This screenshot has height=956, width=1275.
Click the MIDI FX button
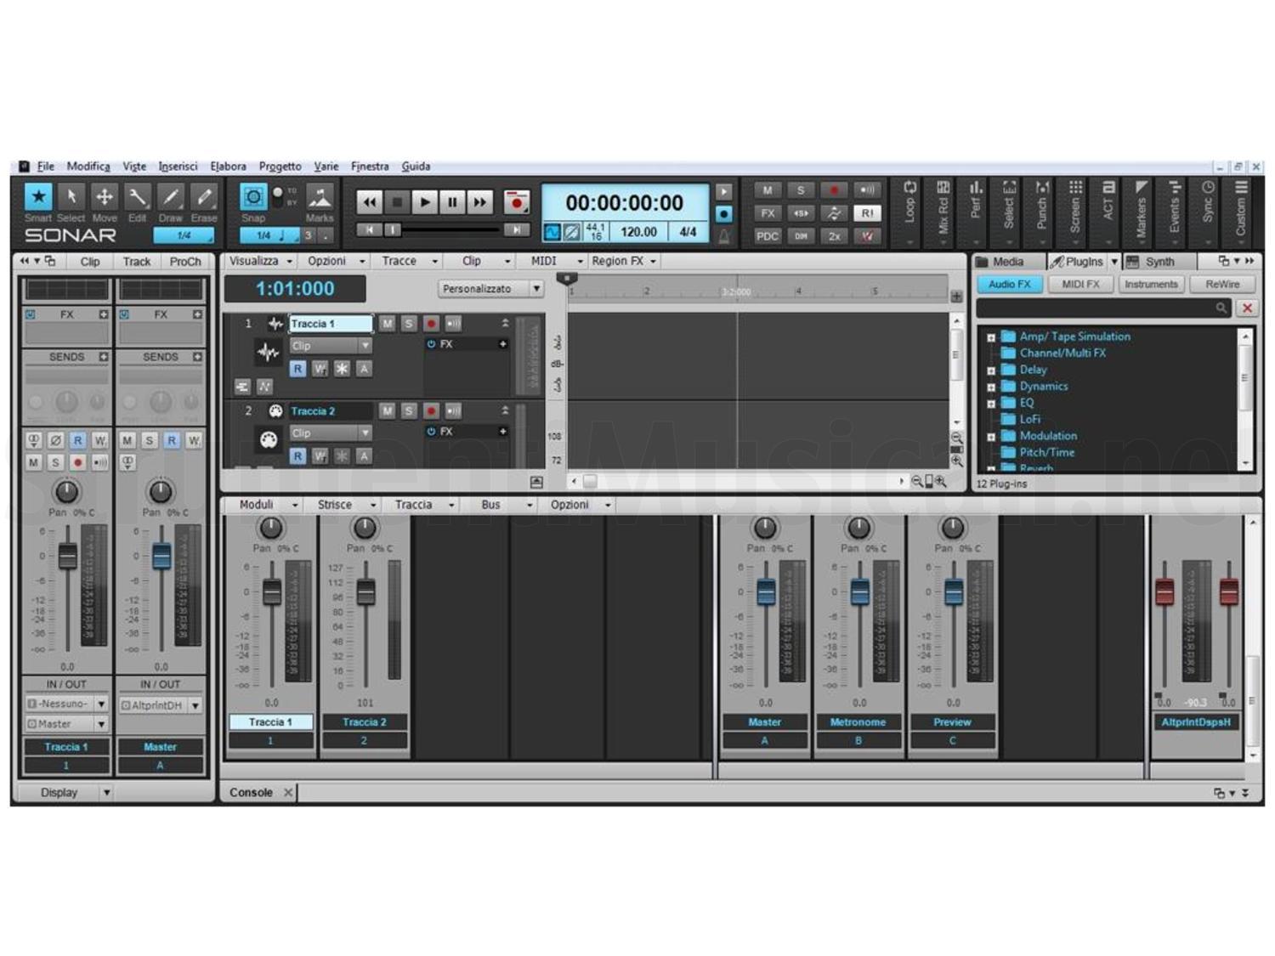pos(1080,285)
